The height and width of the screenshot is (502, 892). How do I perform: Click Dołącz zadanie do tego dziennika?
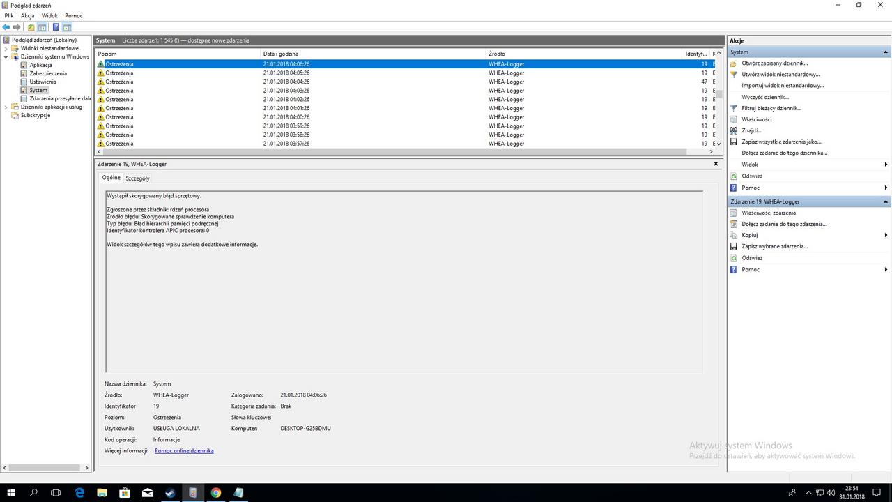coord(784,153)
